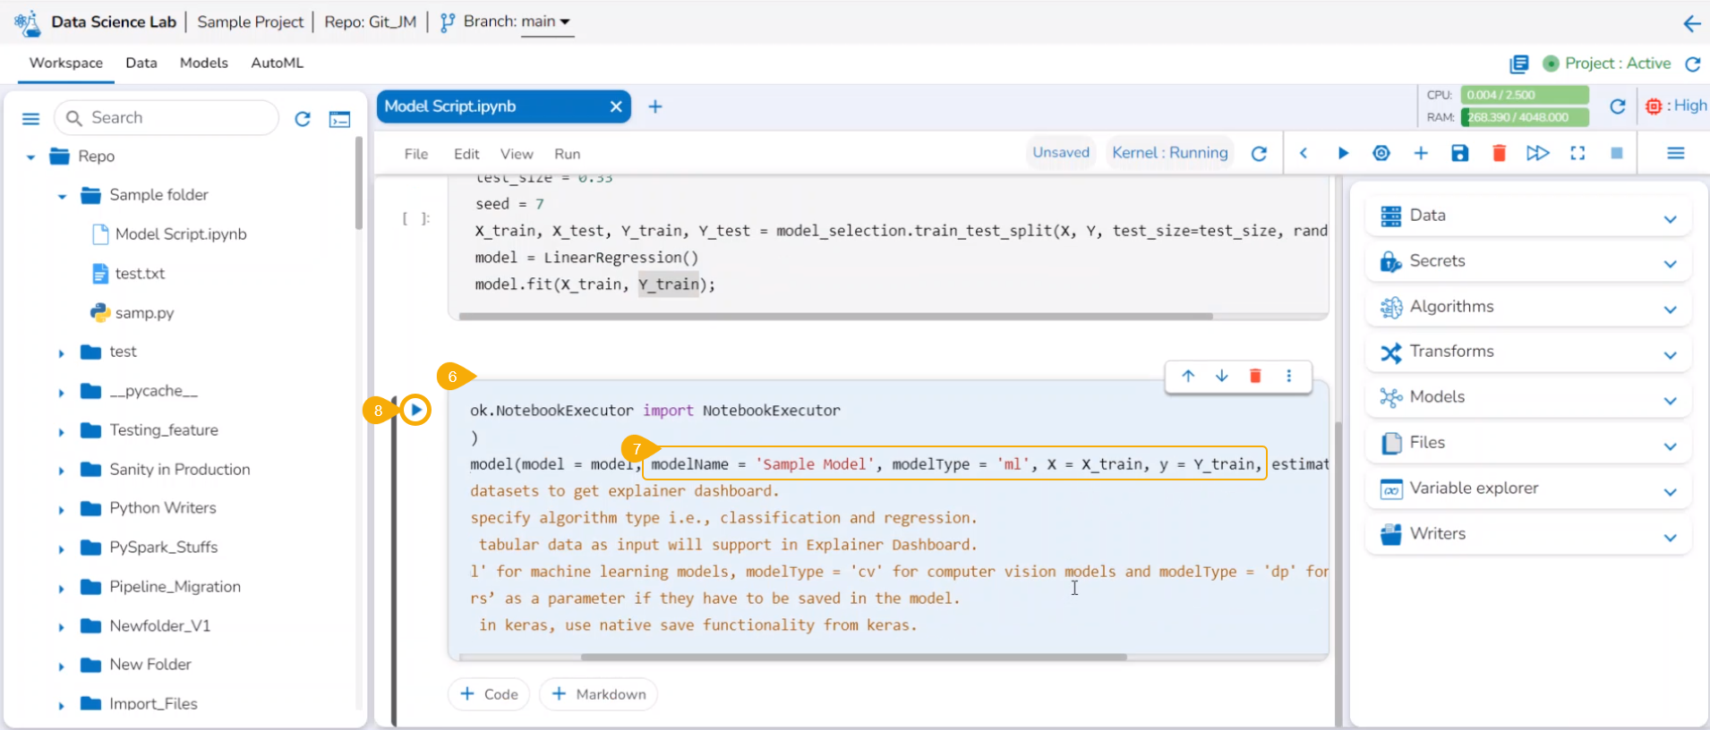Toggle the right panel menu icon
The height and width of the screenshot is (730, 1710).
[1675, 153]
